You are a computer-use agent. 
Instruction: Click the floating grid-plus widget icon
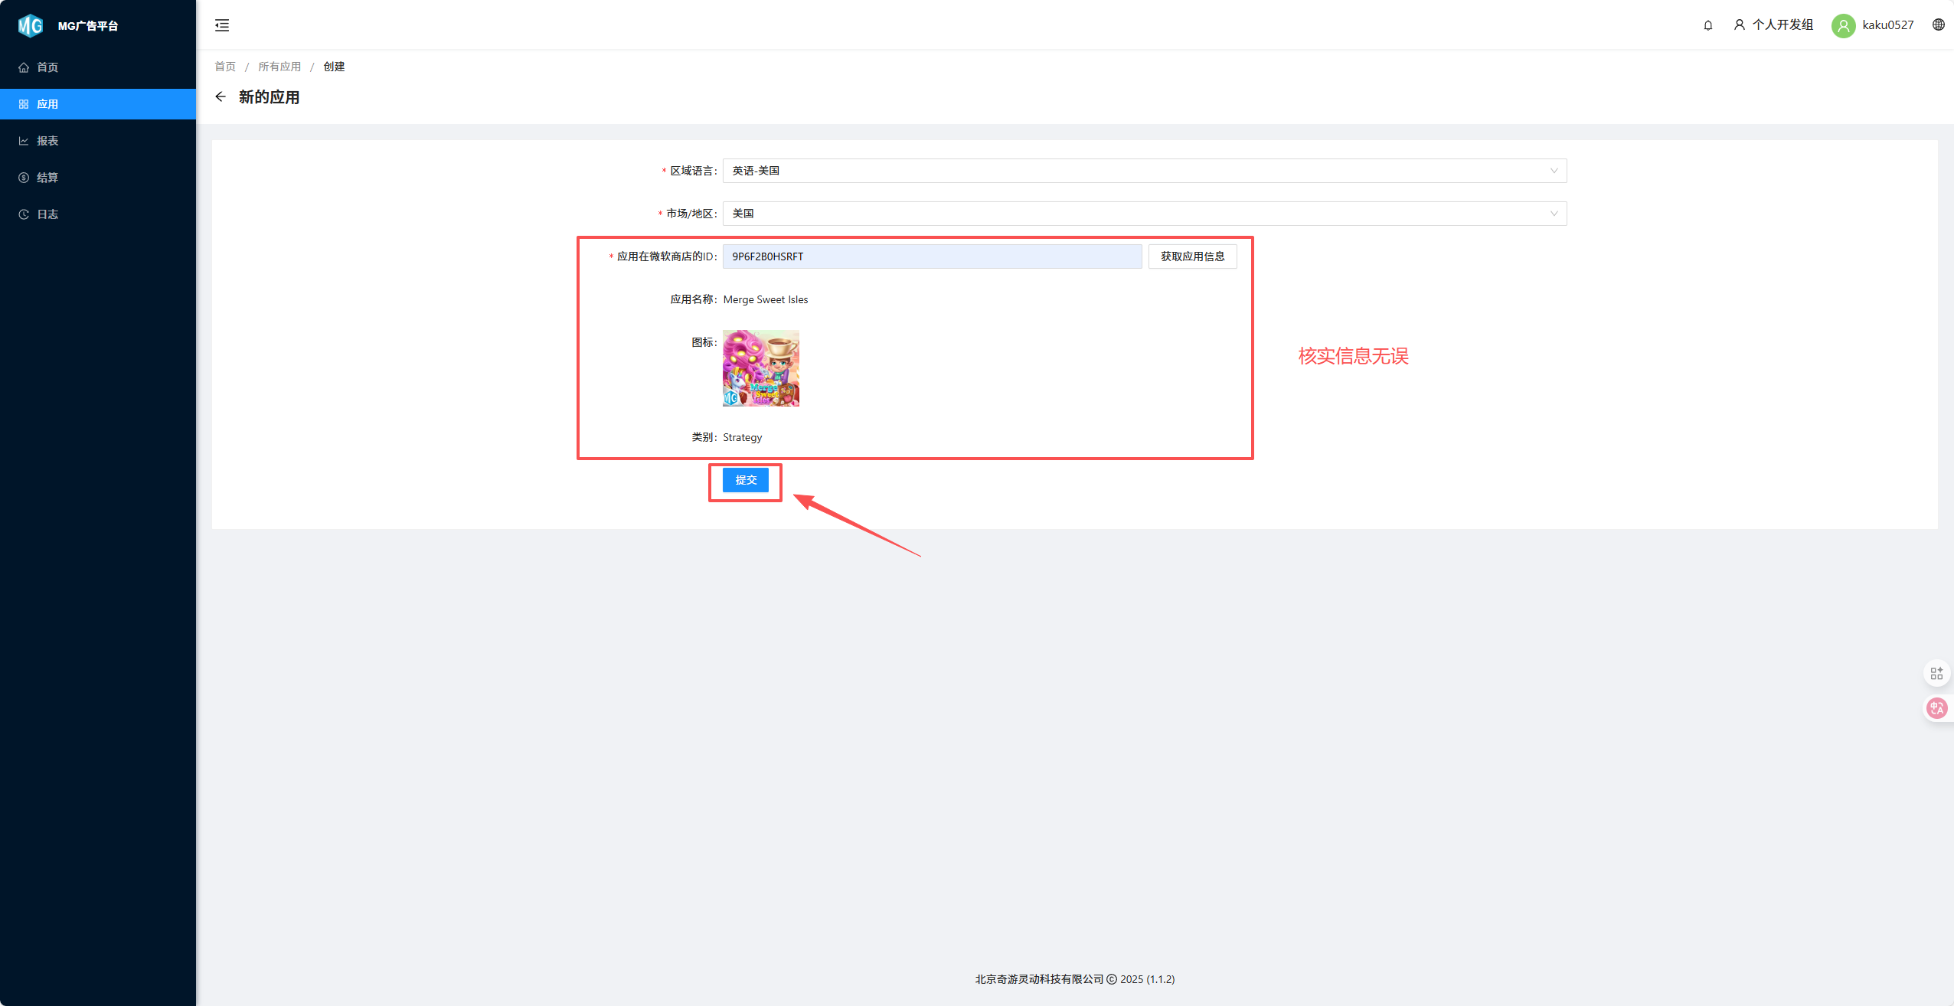click(1936, 673)
